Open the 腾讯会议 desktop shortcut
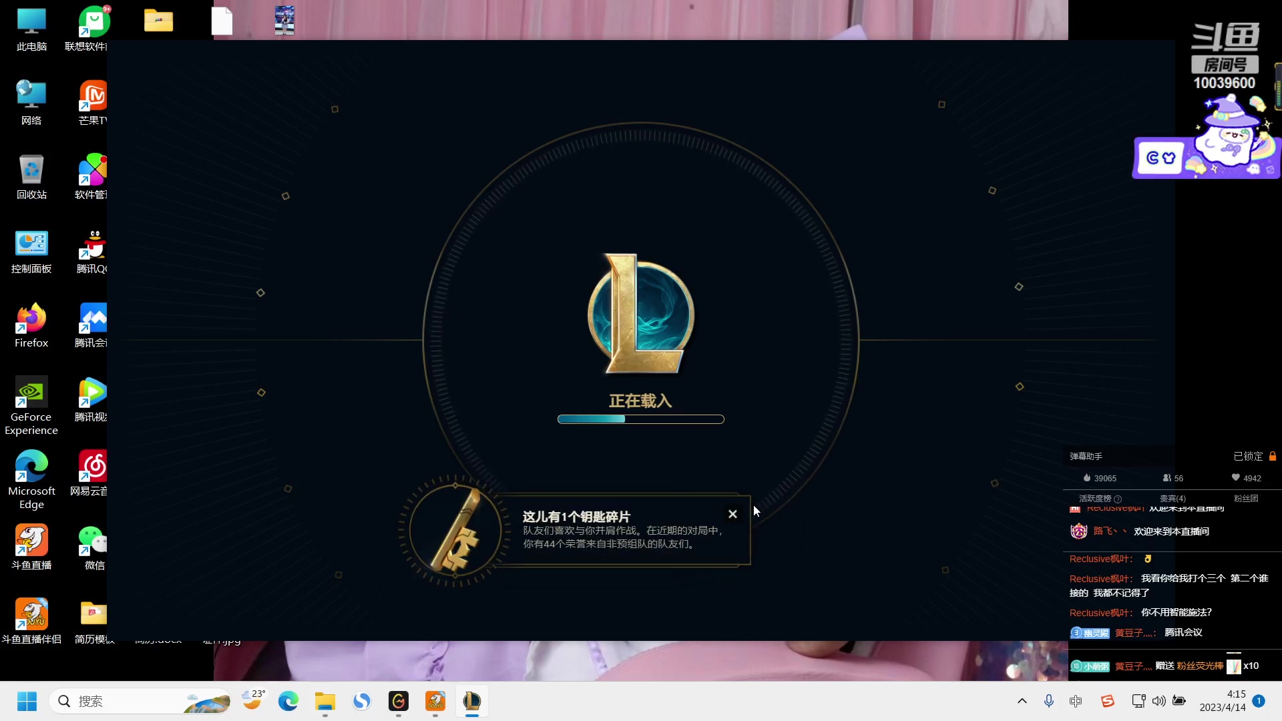The image size is (1282, 721). 91,326
